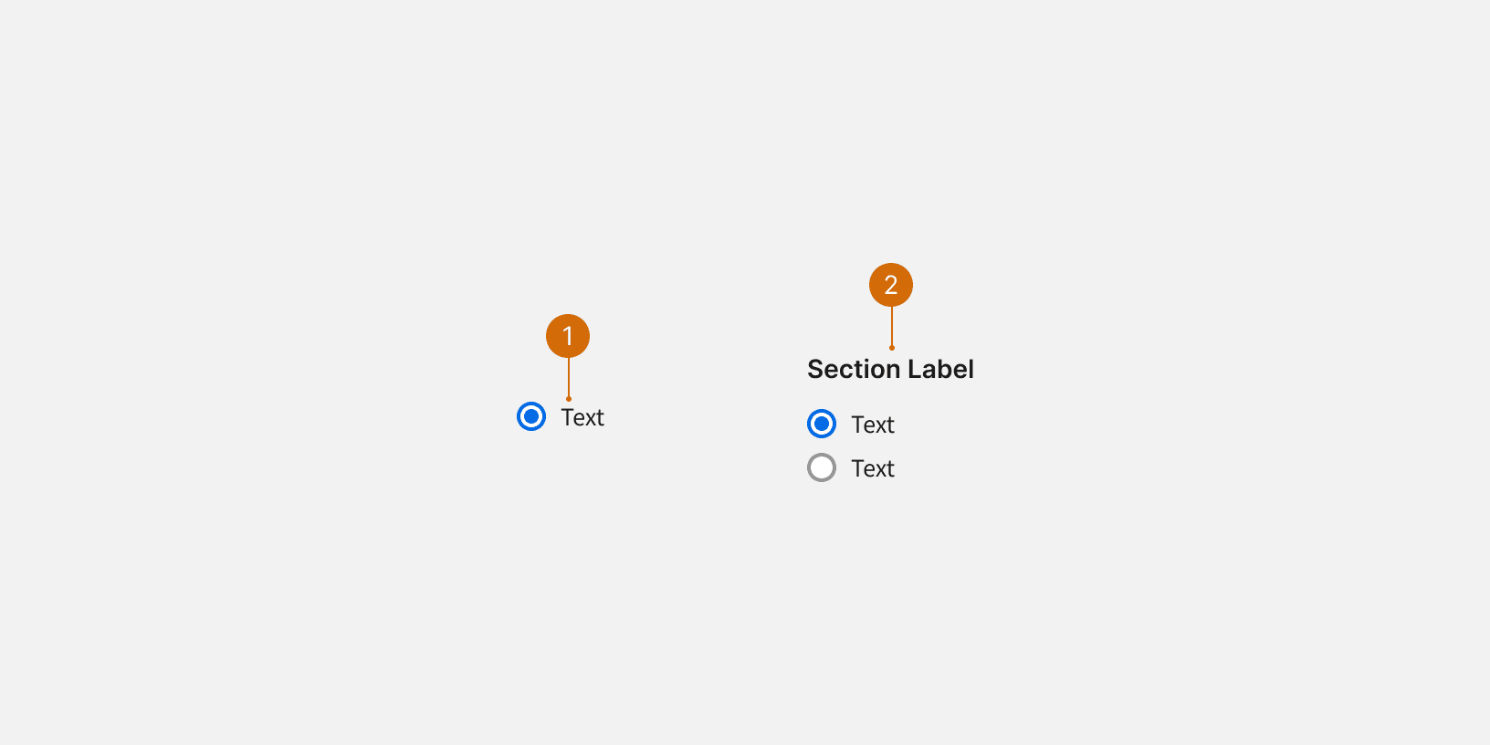
Task: Click the Section Label heading
Action: click(890, 369)
